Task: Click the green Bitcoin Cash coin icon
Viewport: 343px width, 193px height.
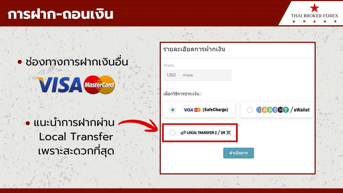Action: tap(270, 110)
